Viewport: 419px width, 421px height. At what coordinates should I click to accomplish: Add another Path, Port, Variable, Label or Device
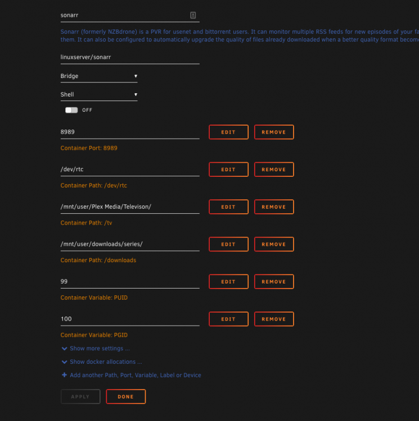(x=136, y=375)
